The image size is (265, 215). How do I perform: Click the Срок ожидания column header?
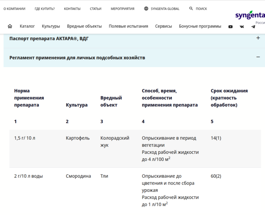(229, 98)
